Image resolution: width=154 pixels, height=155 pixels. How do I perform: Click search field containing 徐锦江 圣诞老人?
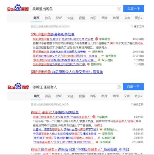click(74, 87)
